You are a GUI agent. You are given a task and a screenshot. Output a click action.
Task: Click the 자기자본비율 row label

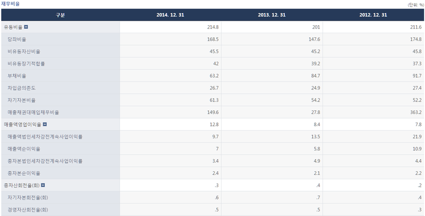21,100
